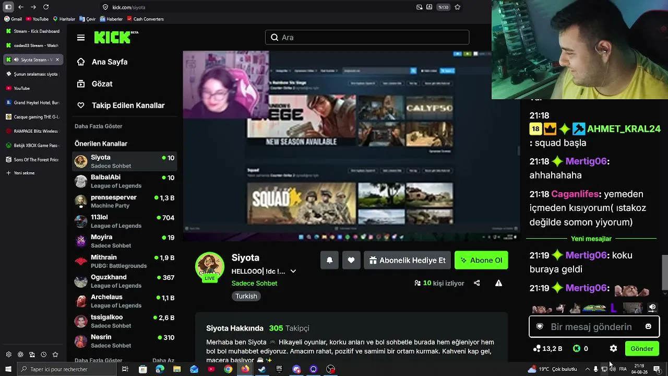This screenshot has width=668, height=376.
Task: Bookmark this page with the star
Action: 458,7
